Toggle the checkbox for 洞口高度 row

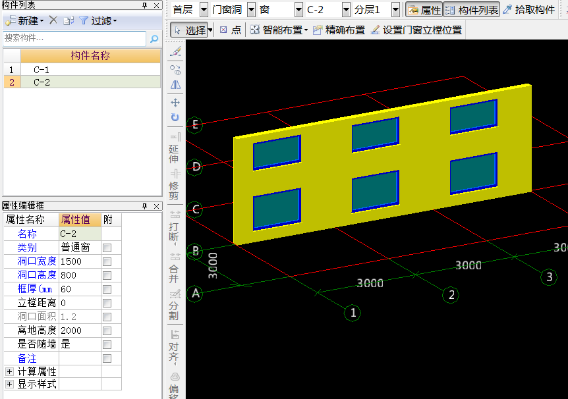coord(107,275)
